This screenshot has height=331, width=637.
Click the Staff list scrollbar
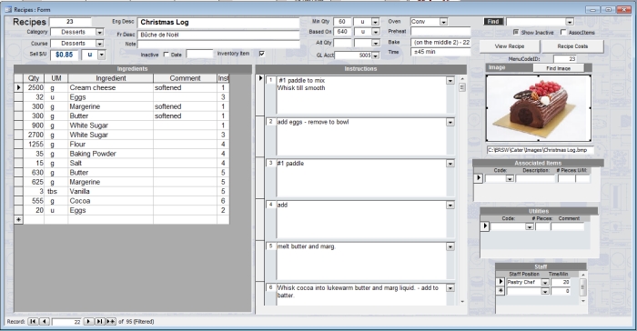[x=583, y=287]
